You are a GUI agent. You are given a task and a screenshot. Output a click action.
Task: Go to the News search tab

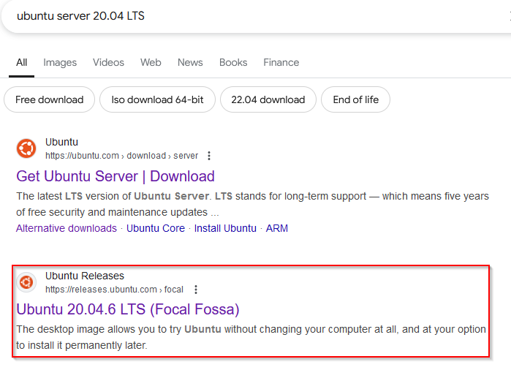190,62
